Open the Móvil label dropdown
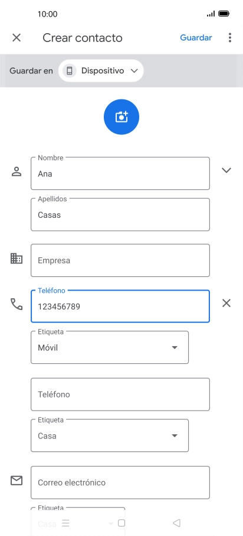 [x=110, y=347]
